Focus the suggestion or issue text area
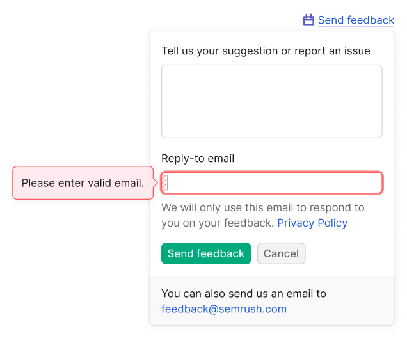This screenshot has height=338, width=407. (x=271, y=101)
